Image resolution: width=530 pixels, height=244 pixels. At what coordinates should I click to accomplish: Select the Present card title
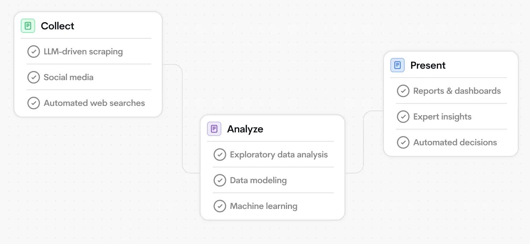click(x=428, y=65)
